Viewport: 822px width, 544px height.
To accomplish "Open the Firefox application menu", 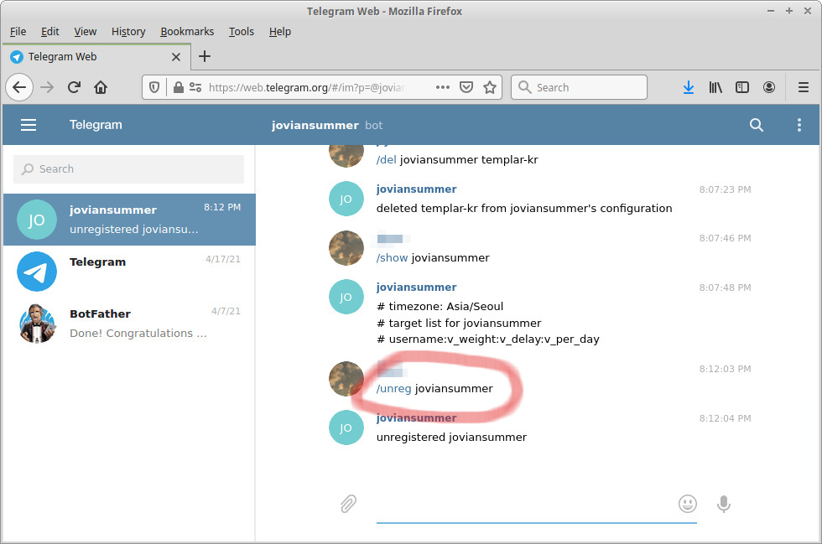I will pyautogui.click(x=804, y=87).
